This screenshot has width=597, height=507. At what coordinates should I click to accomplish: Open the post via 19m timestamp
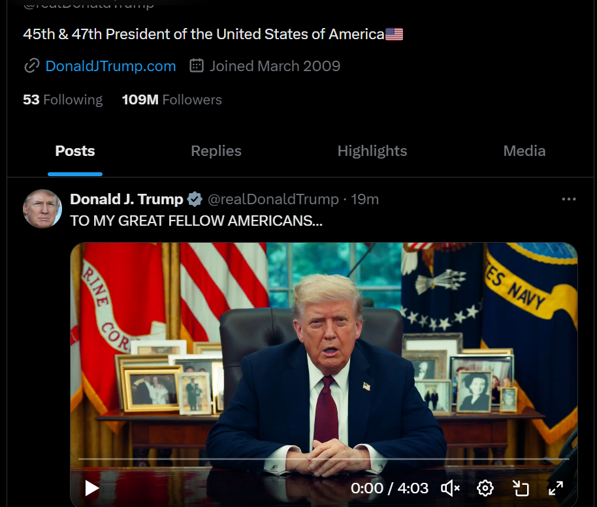364,199
